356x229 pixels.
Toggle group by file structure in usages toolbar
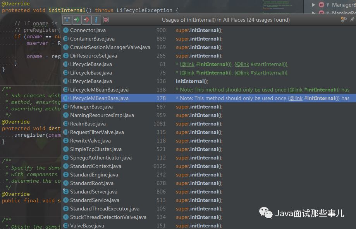coord(67,20)
